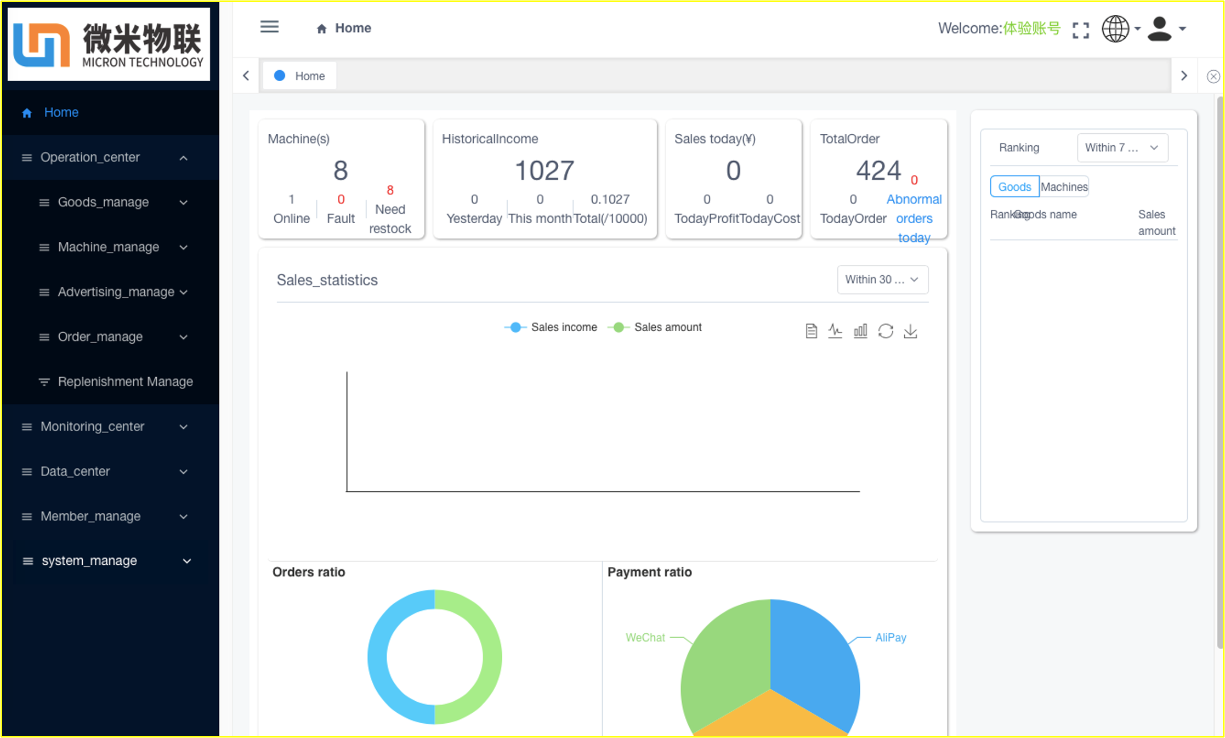
Task: Click the system_manage list icon
Action: point(27,561)
